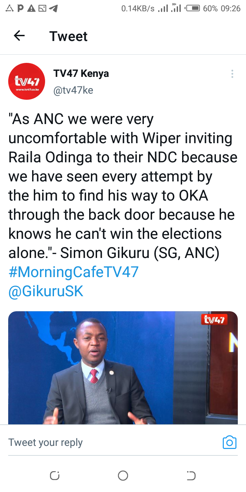Tap the TV47 logo watermark on video
This screenshot has height=492, width=246.
click(214, 320)
